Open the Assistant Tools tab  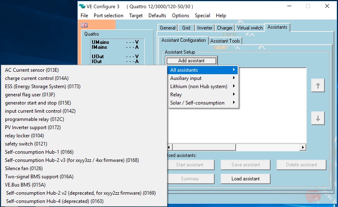225,41
